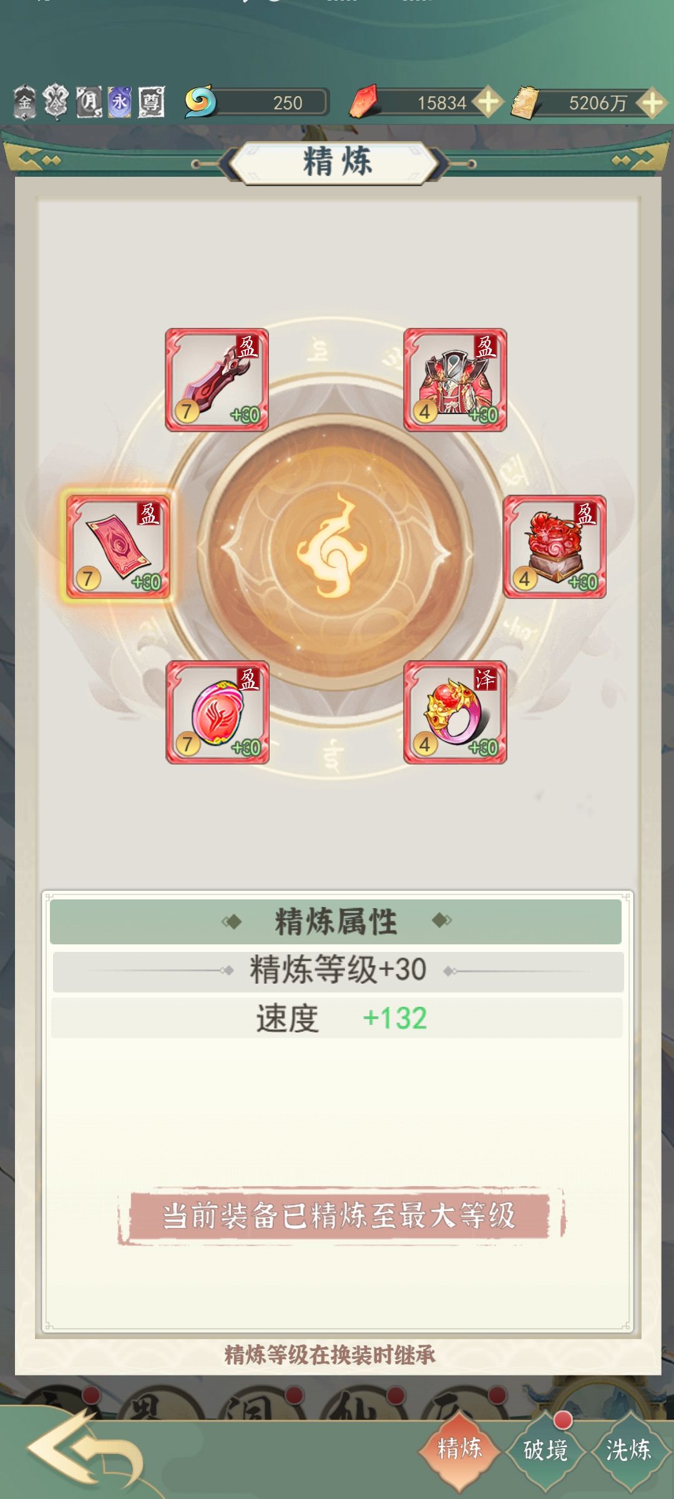Tap the 金 badge icon
Viewport: 674px width, 1499px height.
click(x=25, y=102)
